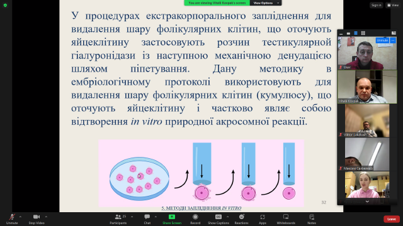Viewport: 403px width, 226px height.
Task: Toggle Show Captions CC icon
Action: [219, 217]
